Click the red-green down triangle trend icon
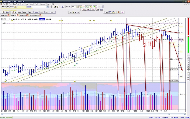 [80, 7]
